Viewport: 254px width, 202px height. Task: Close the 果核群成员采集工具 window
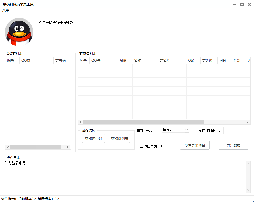[x=249, y=5]
